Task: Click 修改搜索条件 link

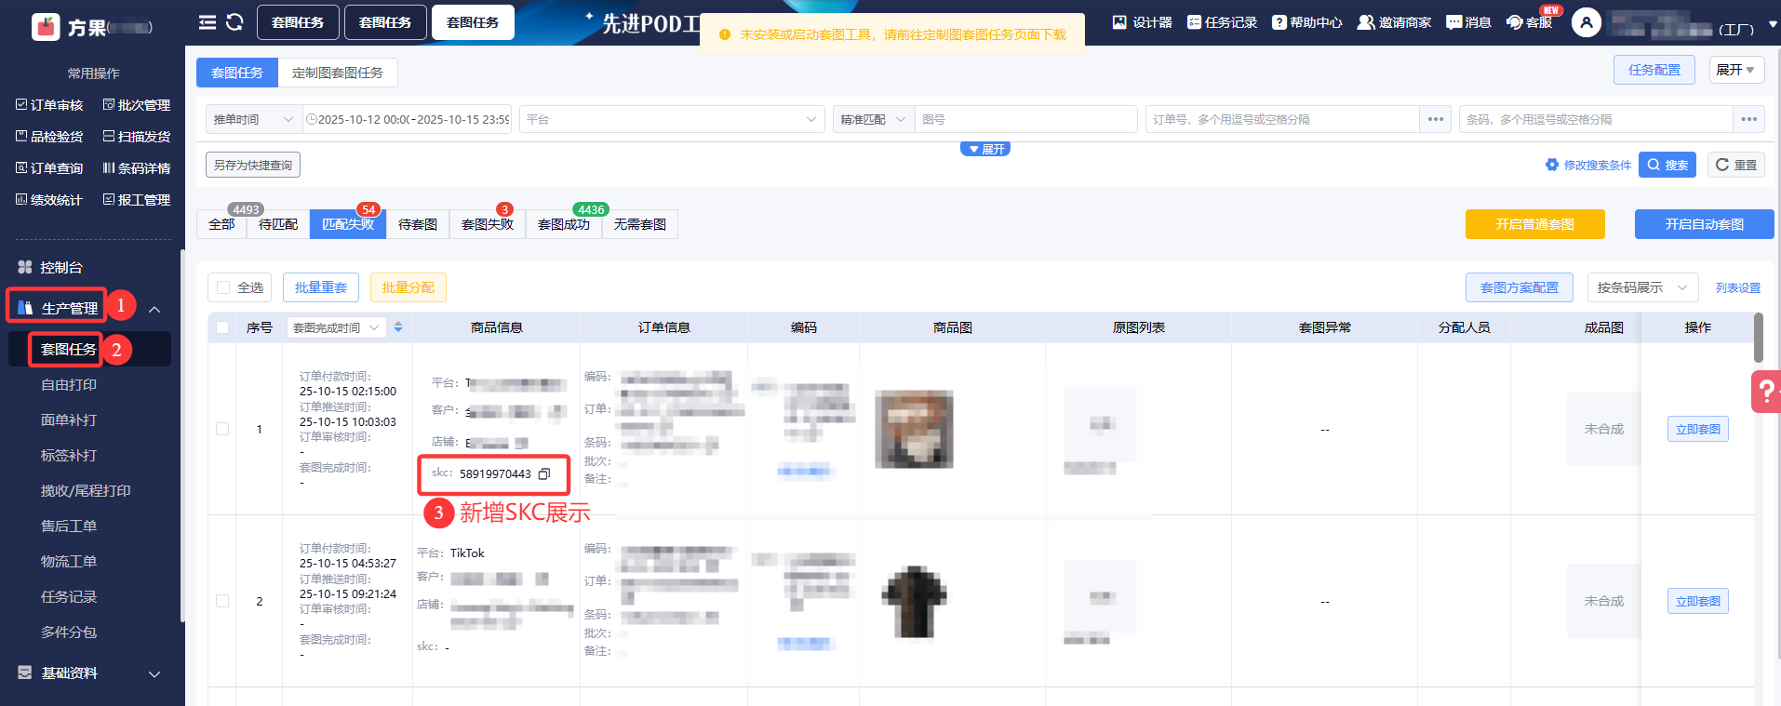Action: coord(1589,165)
